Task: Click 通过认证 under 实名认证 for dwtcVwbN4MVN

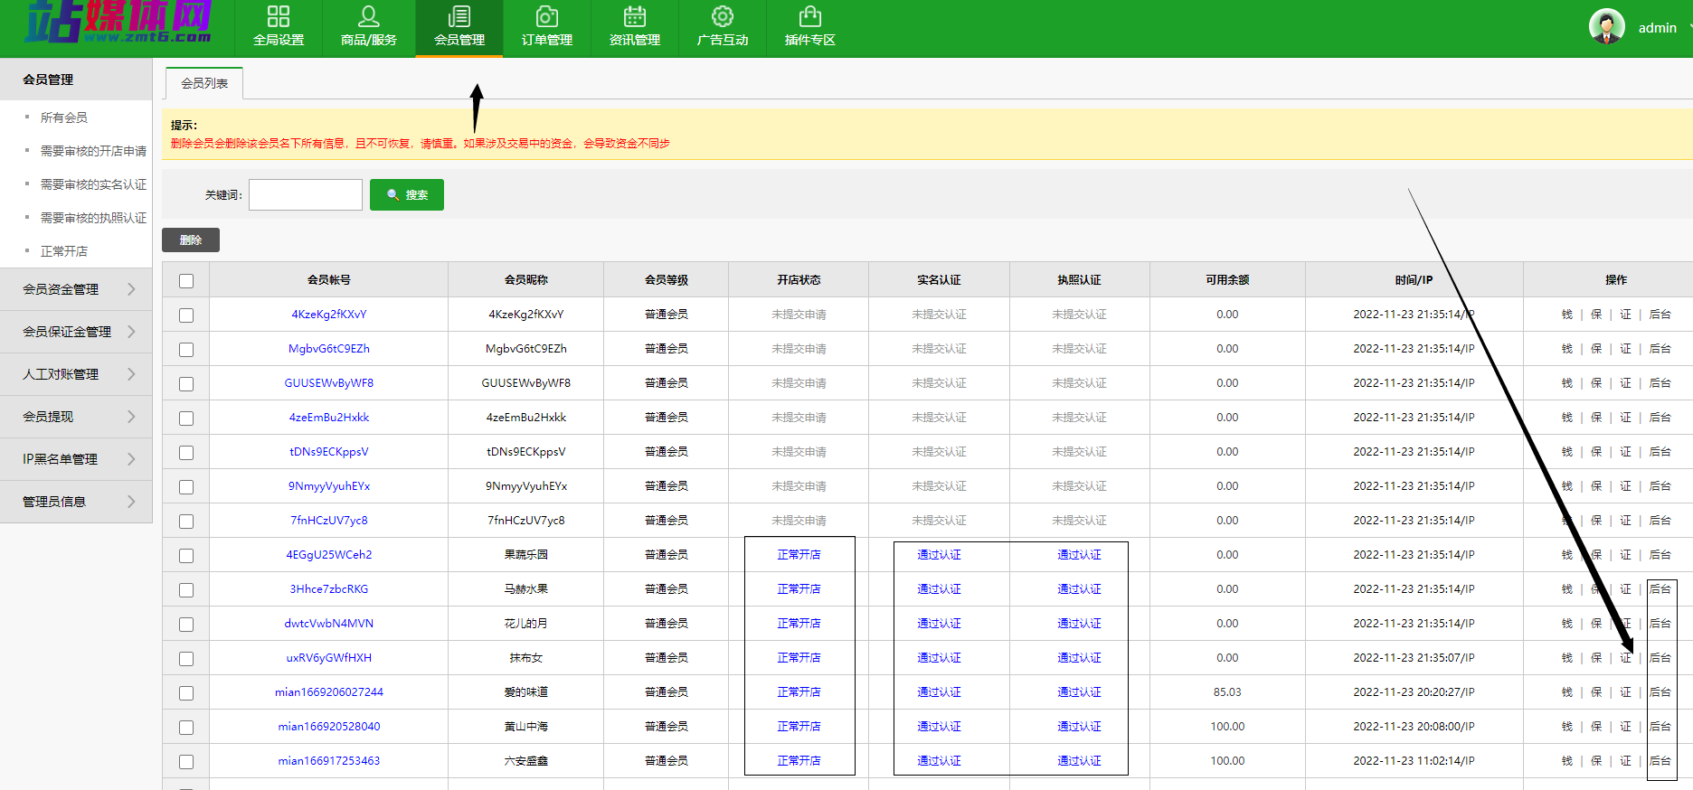Action: coord(940,624)
